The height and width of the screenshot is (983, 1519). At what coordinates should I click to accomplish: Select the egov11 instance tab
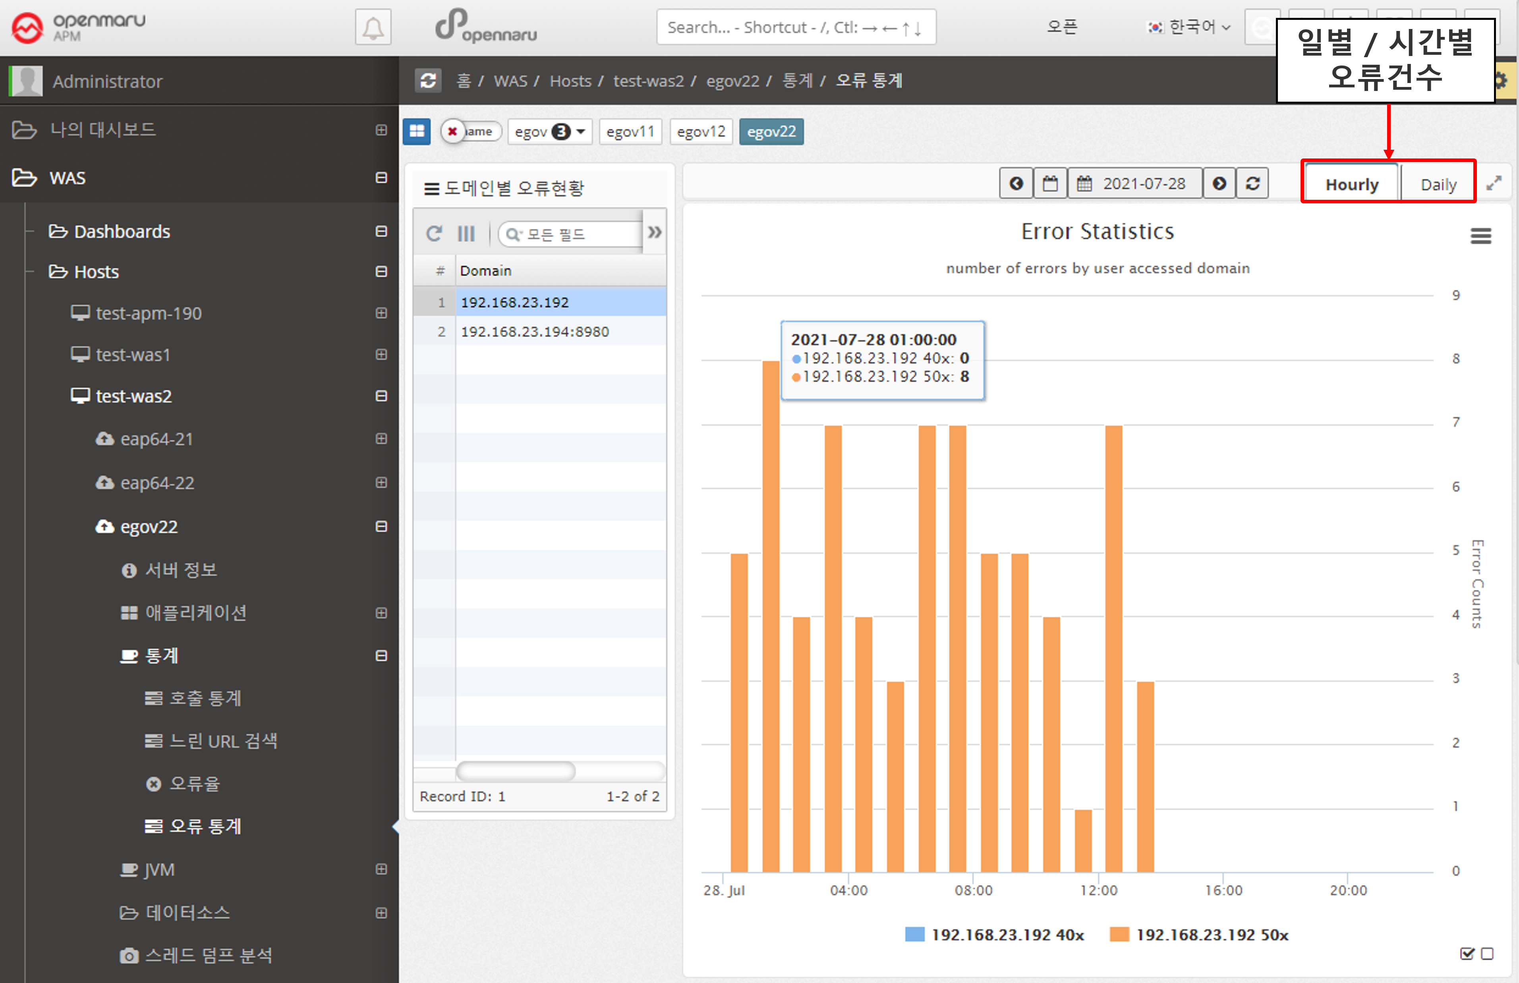coord(630,131)
